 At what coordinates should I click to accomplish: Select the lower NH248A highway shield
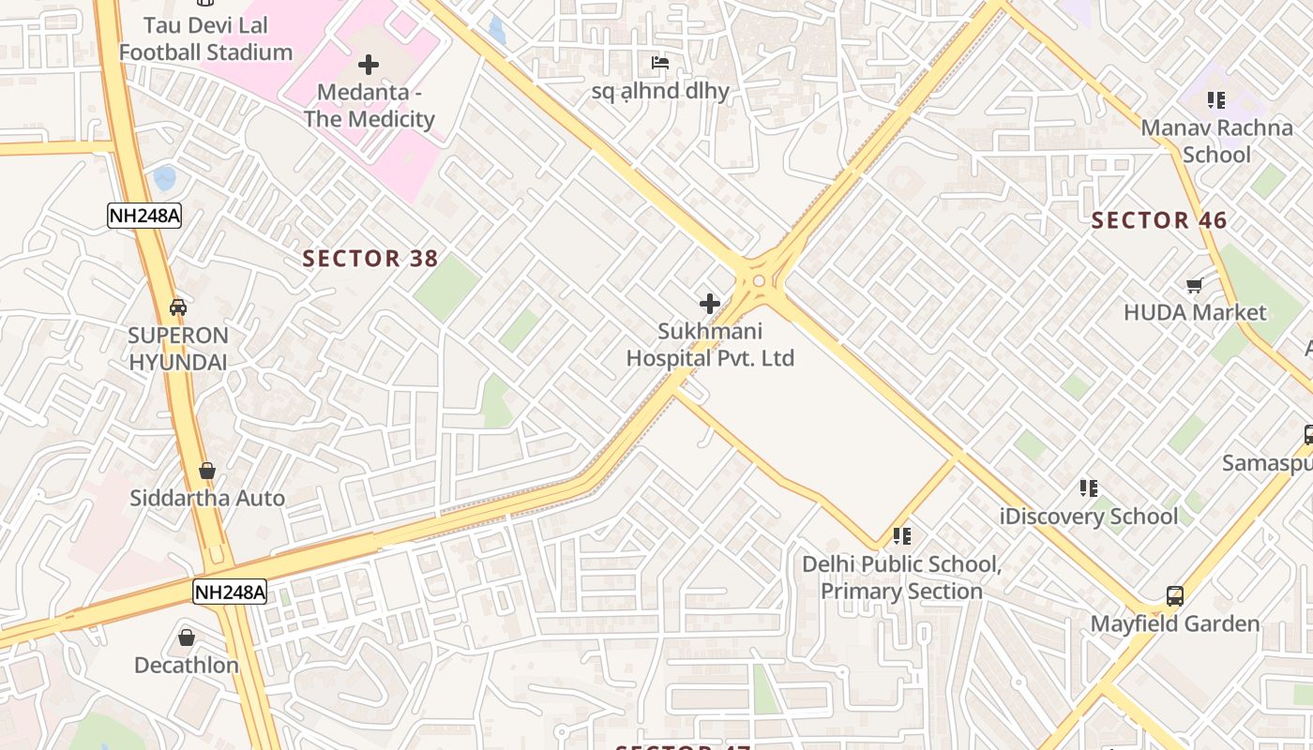230,592
